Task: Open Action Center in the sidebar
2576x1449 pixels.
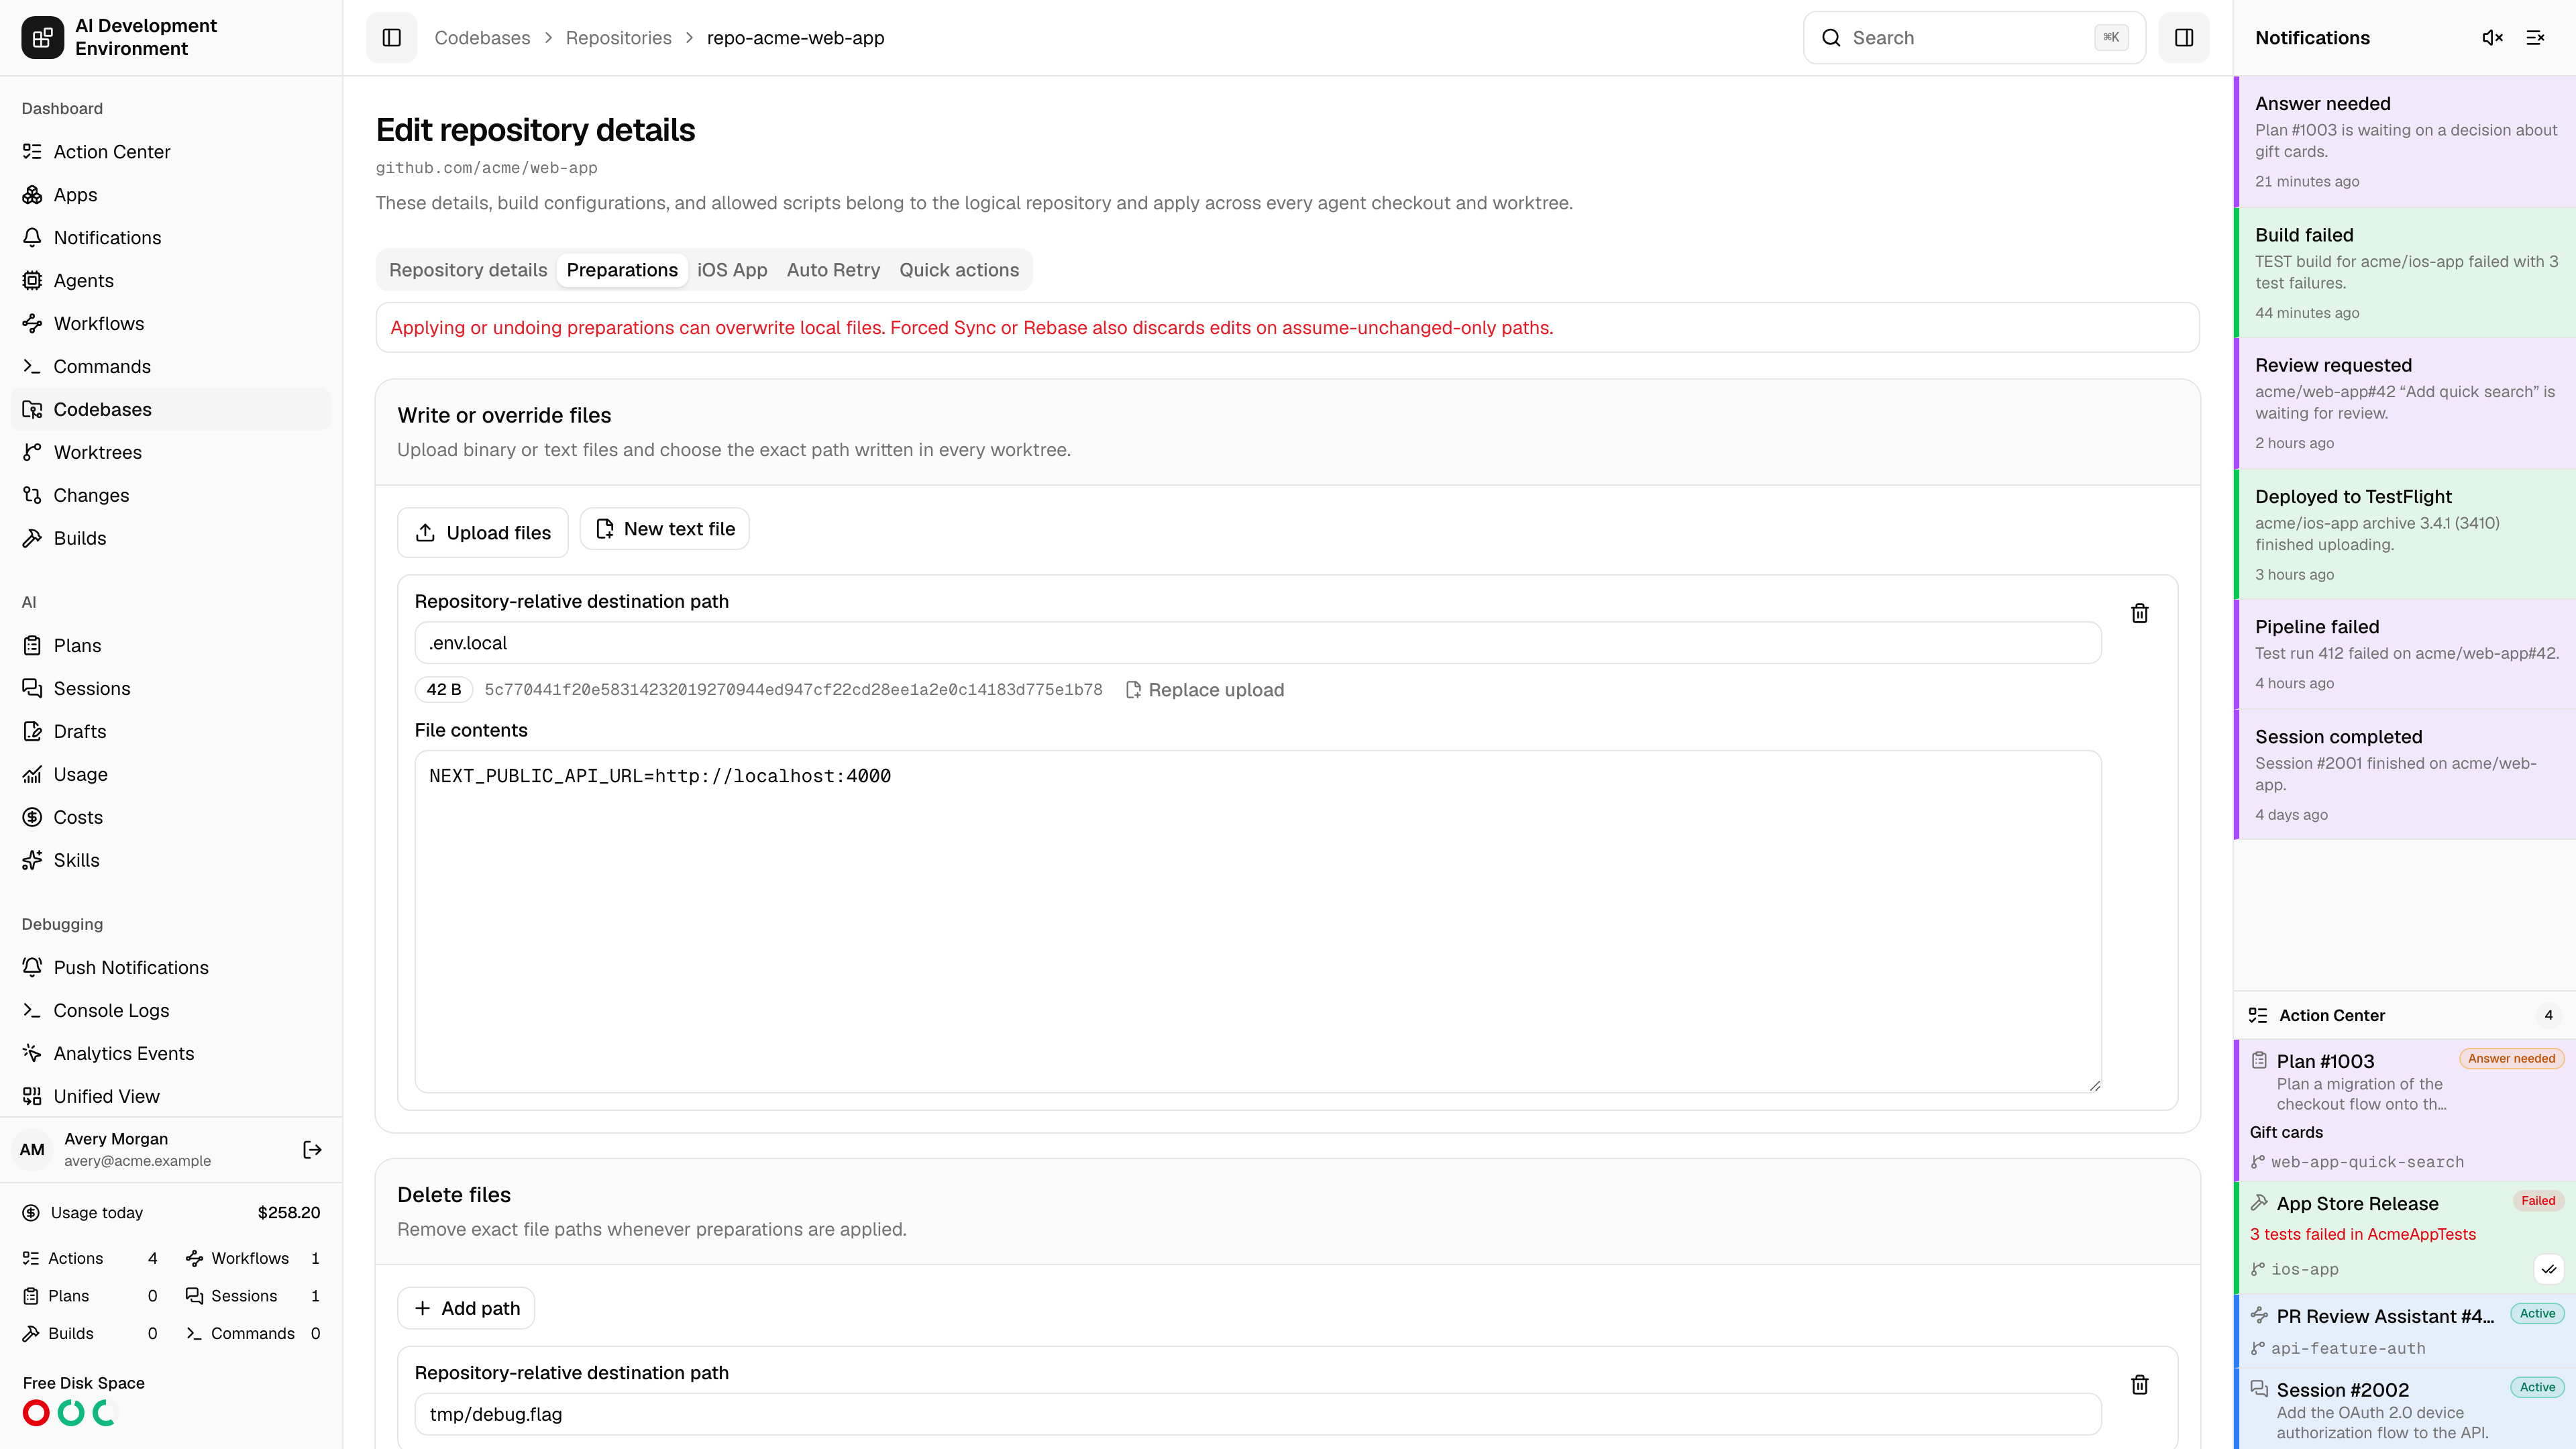Action: point(171,152)
